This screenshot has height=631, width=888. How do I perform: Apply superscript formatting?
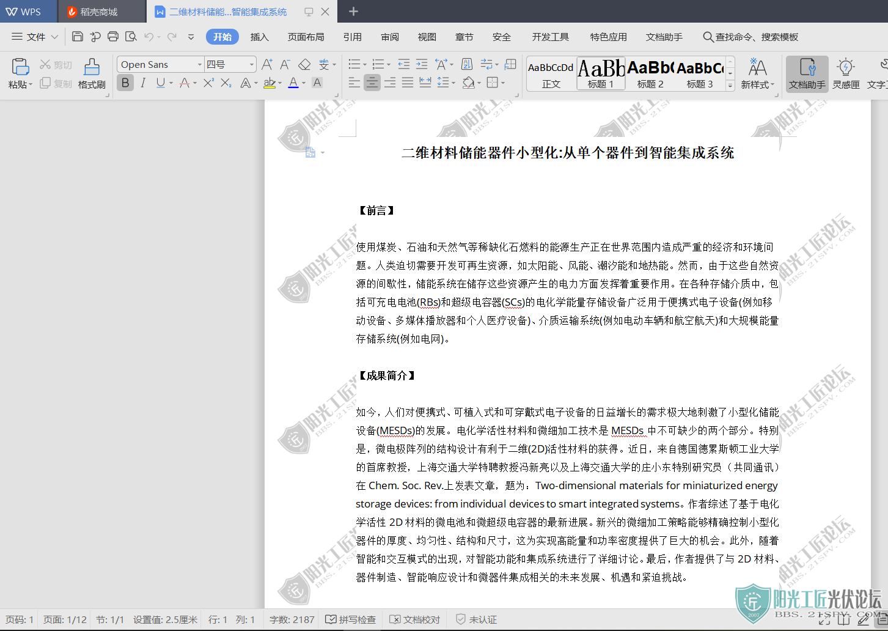[x=209, y=83]
